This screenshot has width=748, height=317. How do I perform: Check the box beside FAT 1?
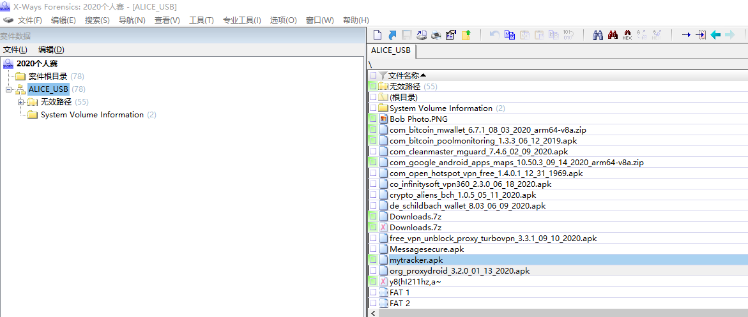coord(373,293)
